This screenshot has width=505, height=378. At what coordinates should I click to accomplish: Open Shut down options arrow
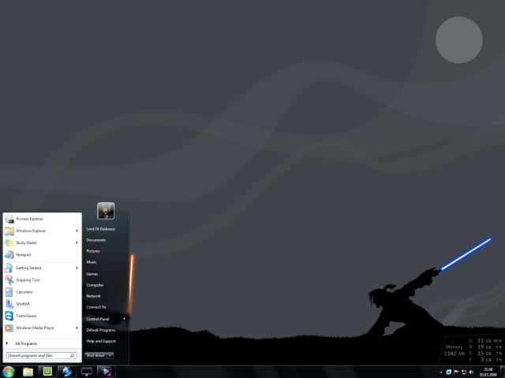(110, 355)
